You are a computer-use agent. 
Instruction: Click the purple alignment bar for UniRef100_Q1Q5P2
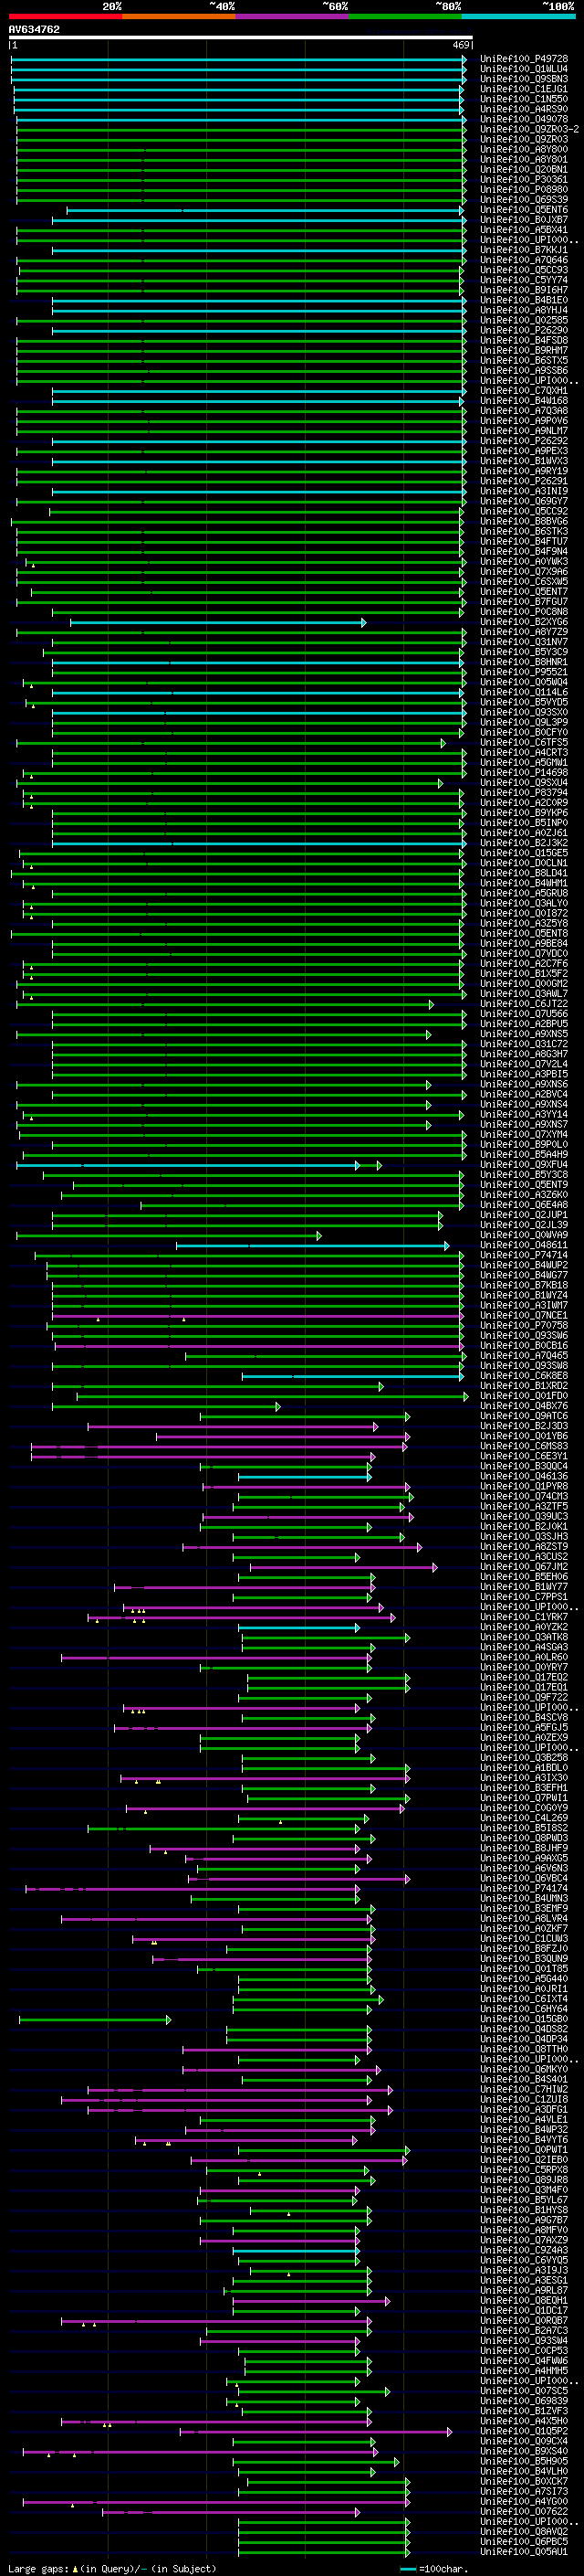point(316,2431)
